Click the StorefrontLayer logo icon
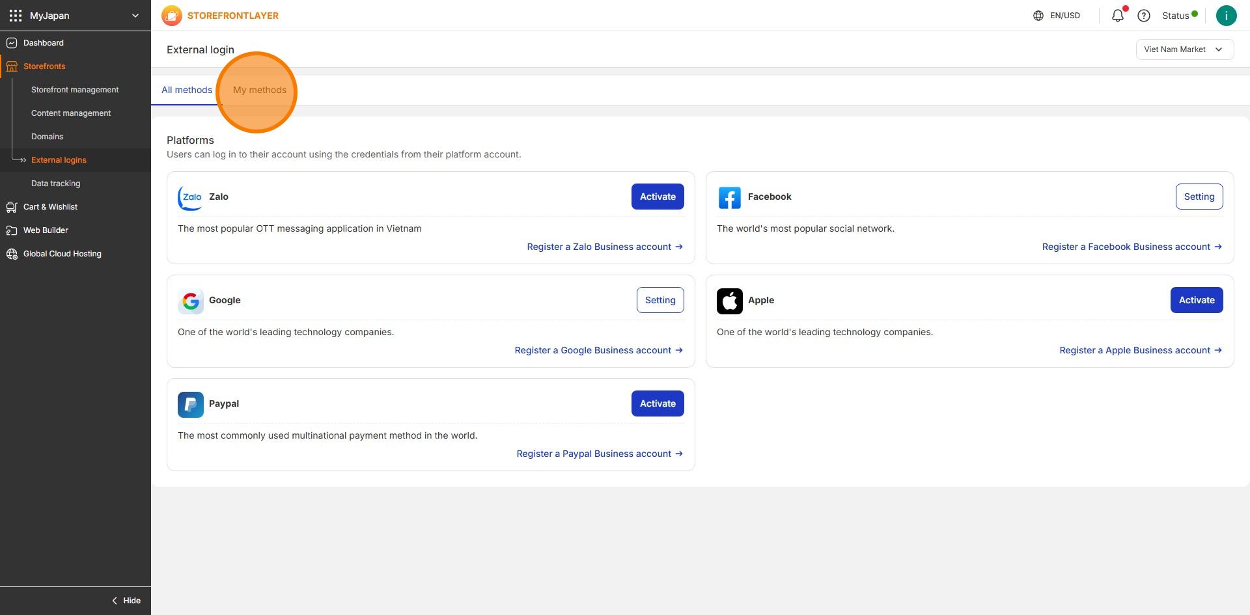 coord(172,16)
